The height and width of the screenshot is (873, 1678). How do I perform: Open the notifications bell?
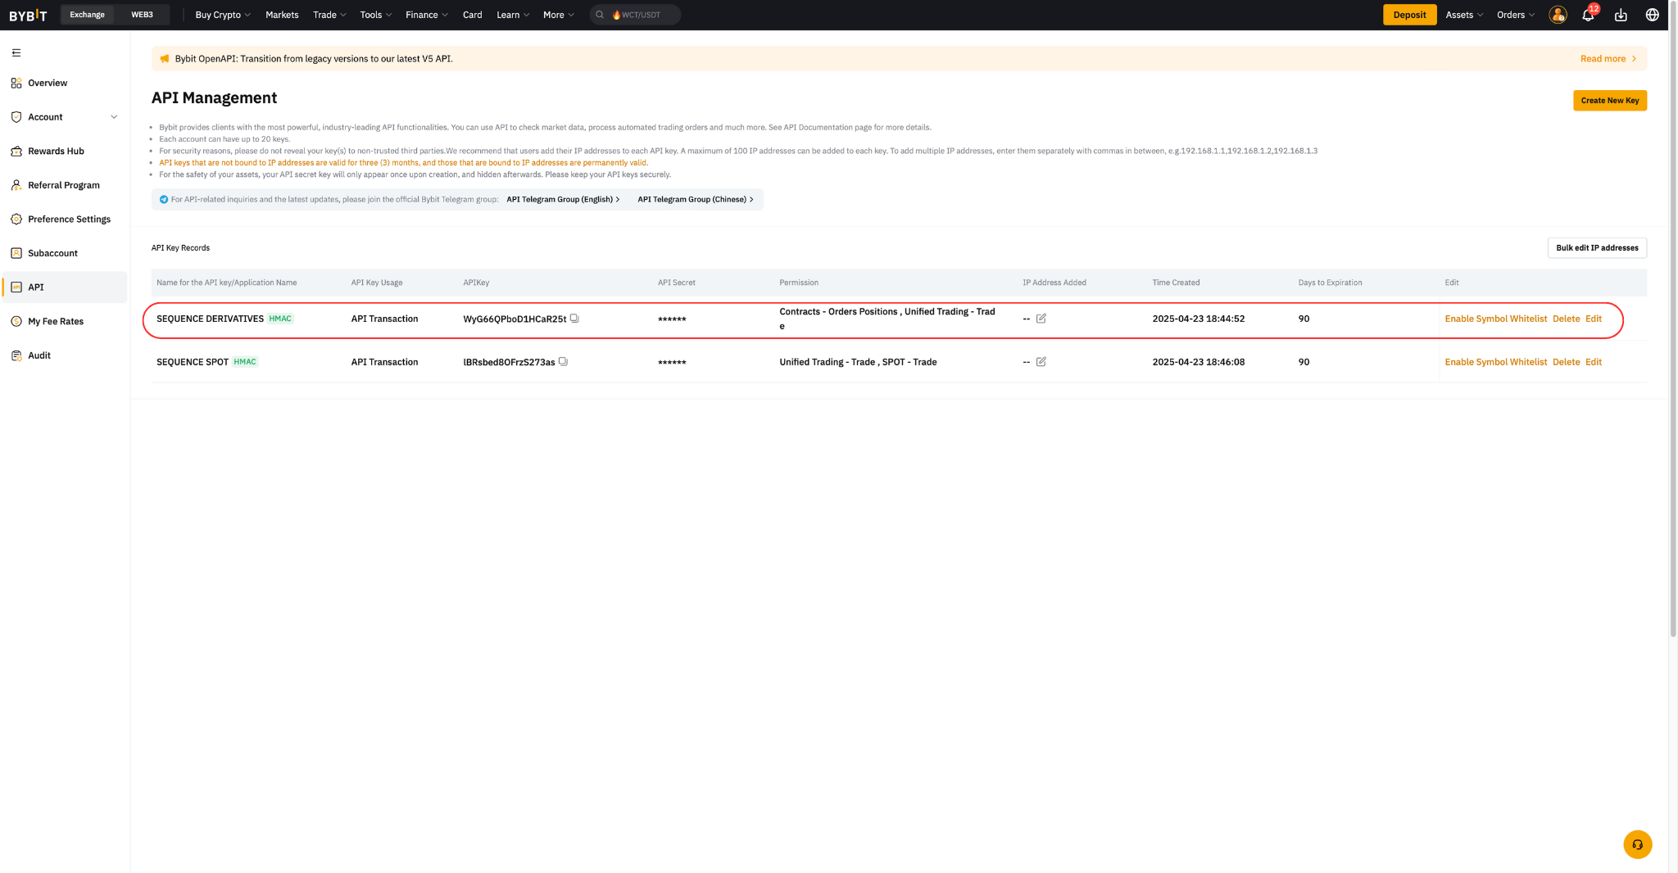[x=1588, y=15]
